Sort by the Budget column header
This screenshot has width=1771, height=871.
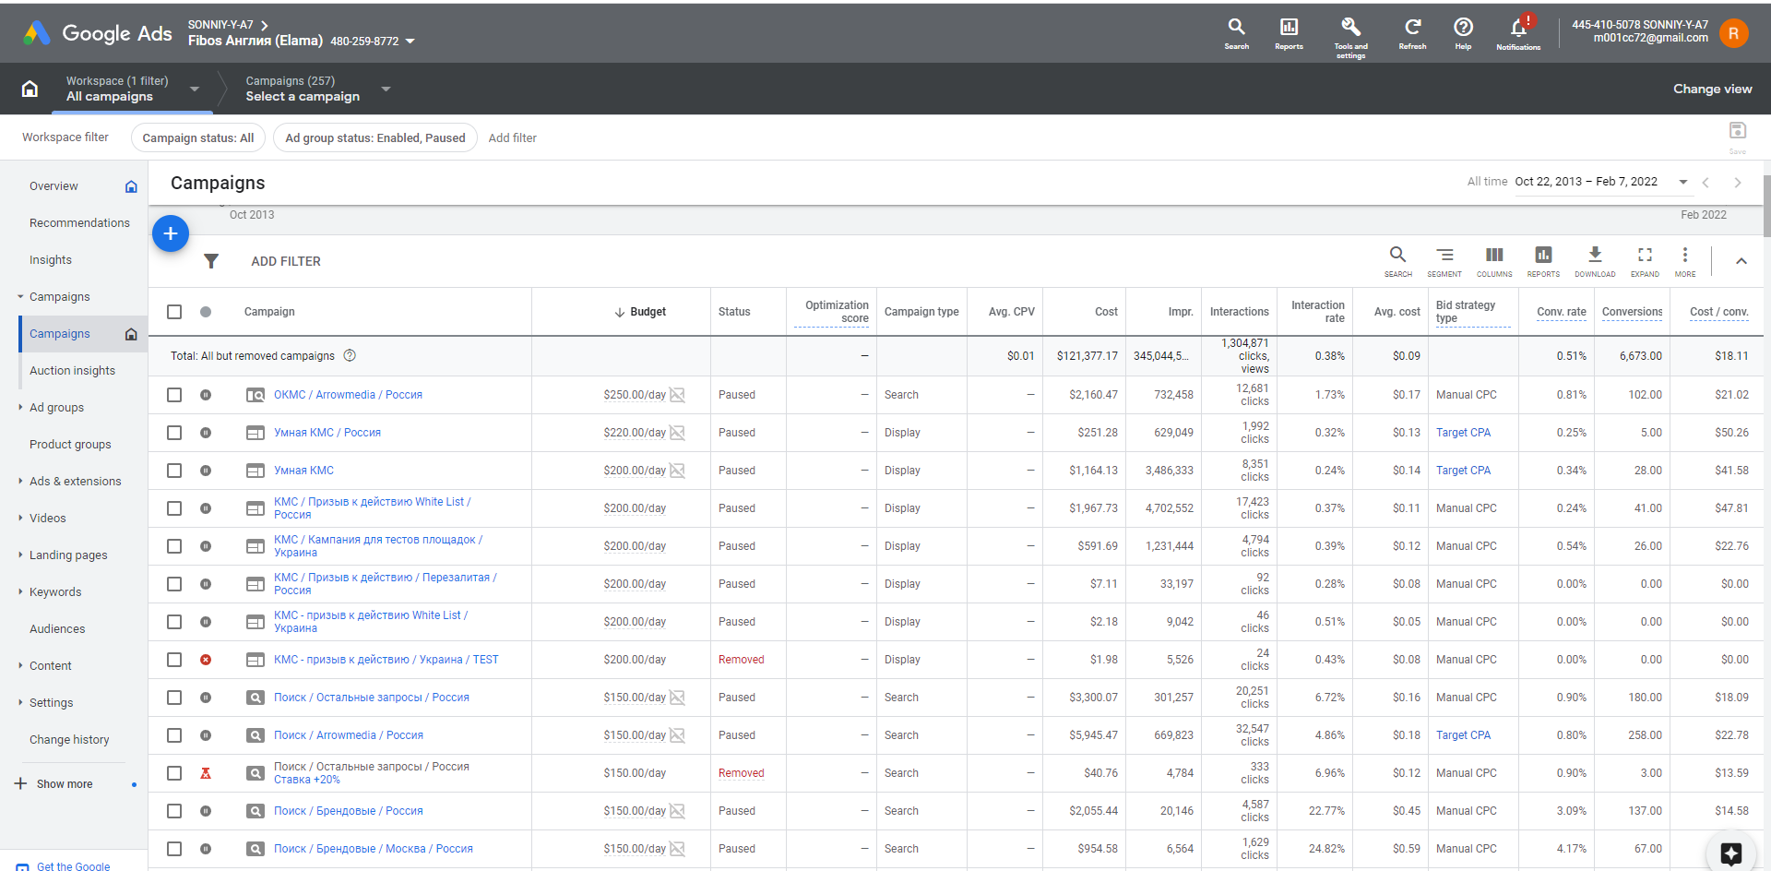pos(640,312)
